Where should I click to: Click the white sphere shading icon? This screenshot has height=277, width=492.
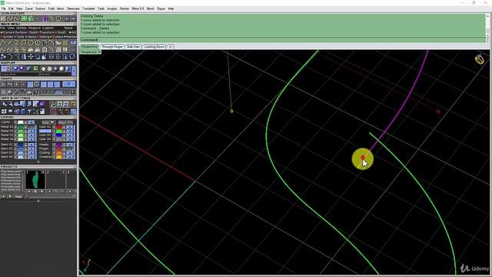(x=61, y=68)
